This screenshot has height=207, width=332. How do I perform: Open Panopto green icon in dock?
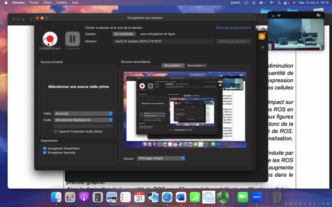(223, 197)
